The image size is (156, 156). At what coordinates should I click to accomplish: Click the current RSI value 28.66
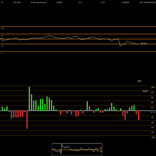(144, 43)
